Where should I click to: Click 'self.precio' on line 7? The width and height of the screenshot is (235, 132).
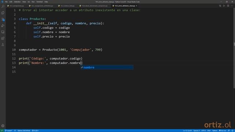coord(43,37)
